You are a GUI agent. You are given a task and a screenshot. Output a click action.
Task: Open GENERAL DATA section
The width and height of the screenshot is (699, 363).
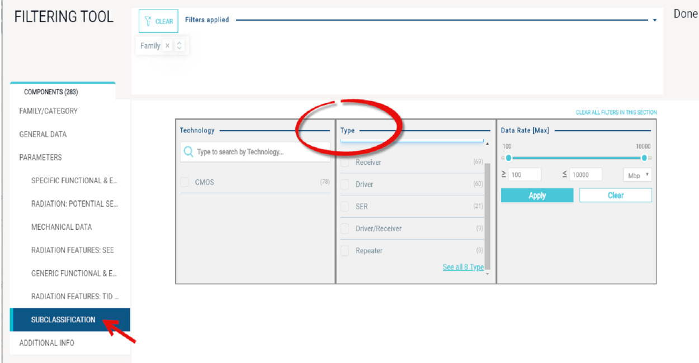point(43,134)
